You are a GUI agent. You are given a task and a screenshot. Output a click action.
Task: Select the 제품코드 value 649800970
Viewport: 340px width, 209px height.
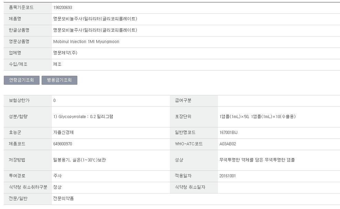[x=63, y=144]
